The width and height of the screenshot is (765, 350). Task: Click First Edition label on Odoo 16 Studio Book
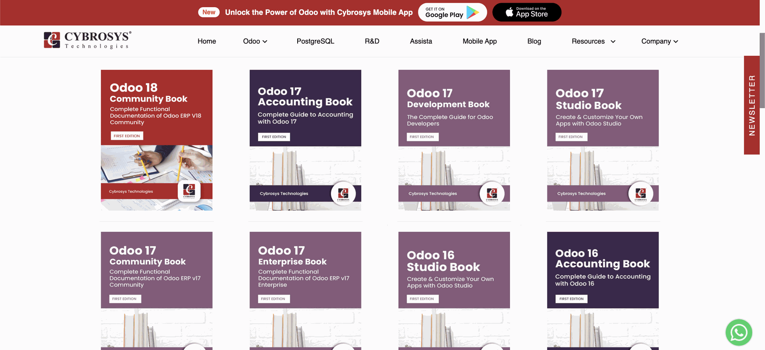[422, 299]
